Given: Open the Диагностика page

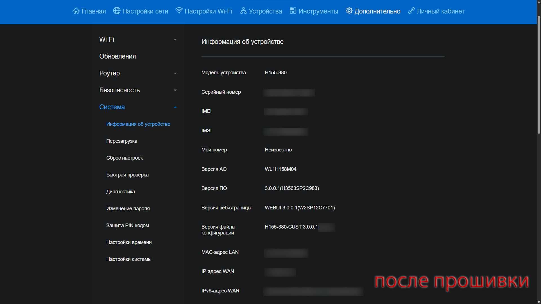Looking at the screenshot, I should point(121,192).
